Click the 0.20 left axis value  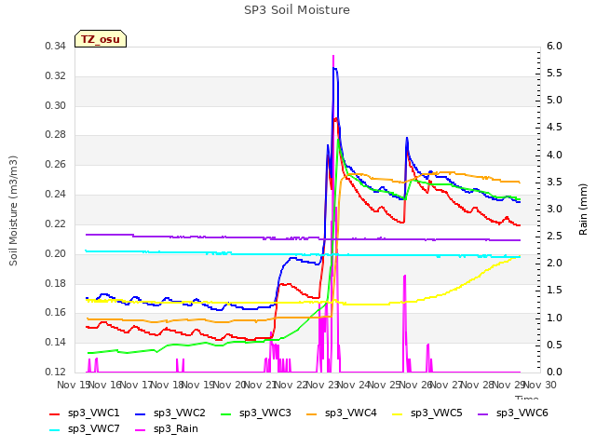(x=56, y=253)
